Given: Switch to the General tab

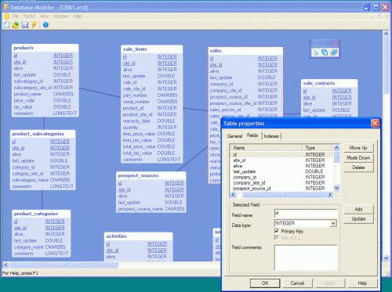Looking at the screenshot, I should pyautogui.click(x=234, y=136).
